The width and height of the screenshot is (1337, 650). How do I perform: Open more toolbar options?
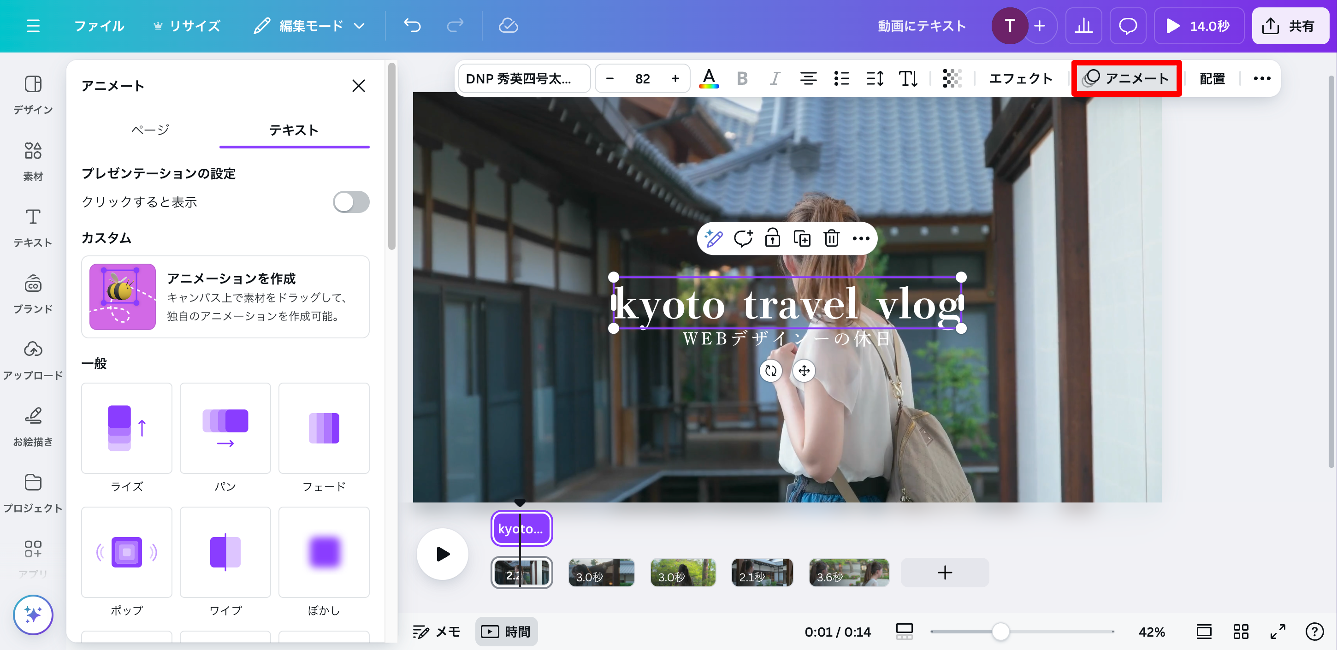pyautogui.click(x=1262, y=78)
